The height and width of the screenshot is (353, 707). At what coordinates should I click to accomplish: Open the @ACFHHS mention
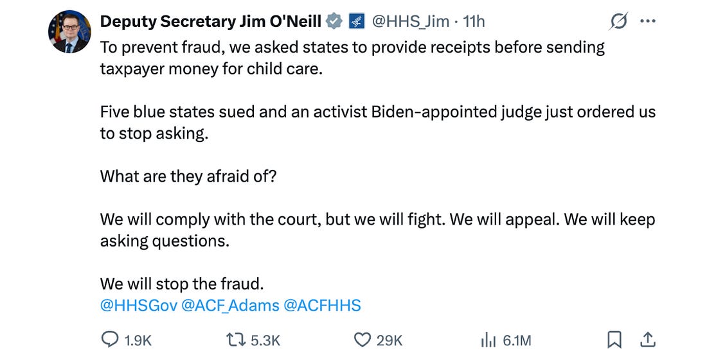coord(322,306)
